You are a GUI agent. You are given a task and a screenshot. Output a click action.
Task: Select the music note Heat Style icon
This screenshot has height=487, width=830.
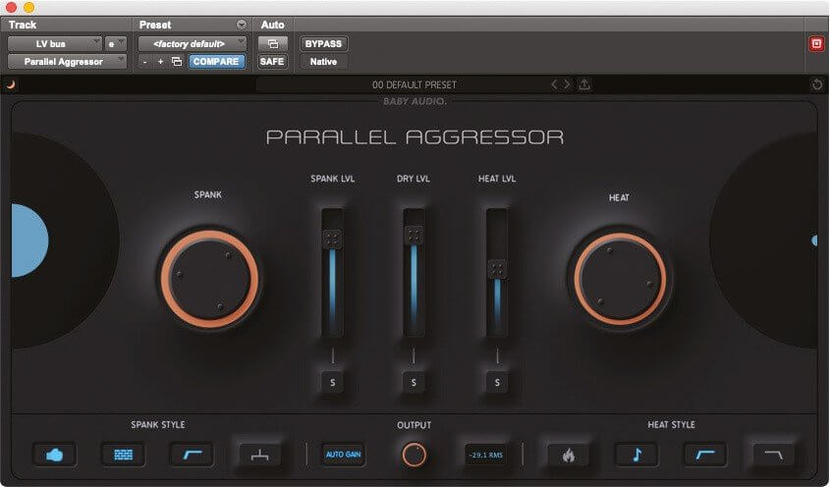pos(636,455)
